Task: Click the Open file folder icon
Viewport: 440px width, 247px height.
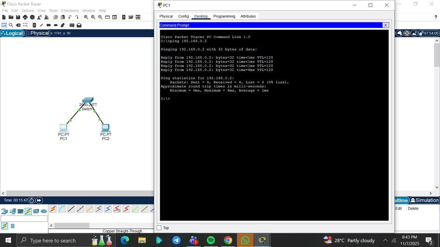Action: [11, 17]
